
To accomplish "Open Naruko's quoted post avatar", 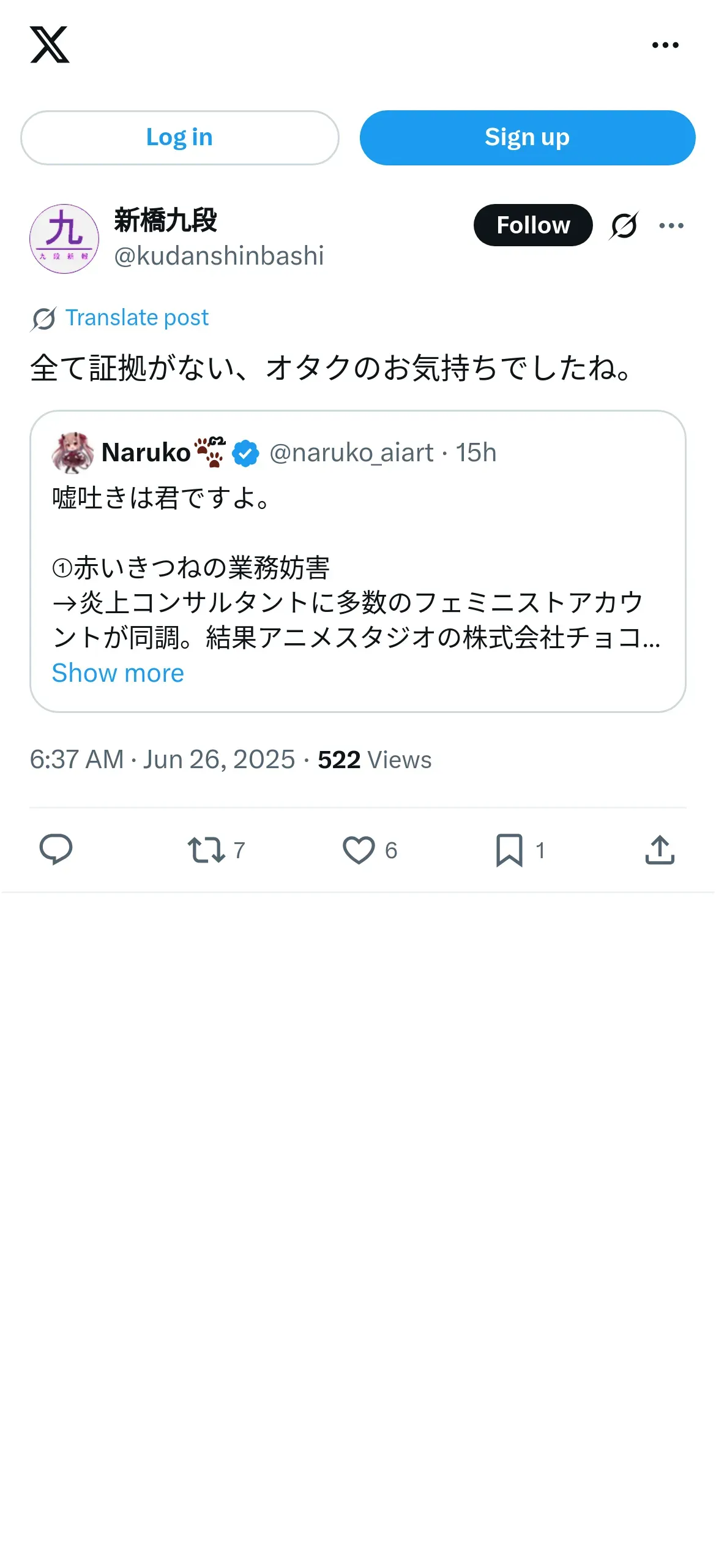I will point(73,453).
